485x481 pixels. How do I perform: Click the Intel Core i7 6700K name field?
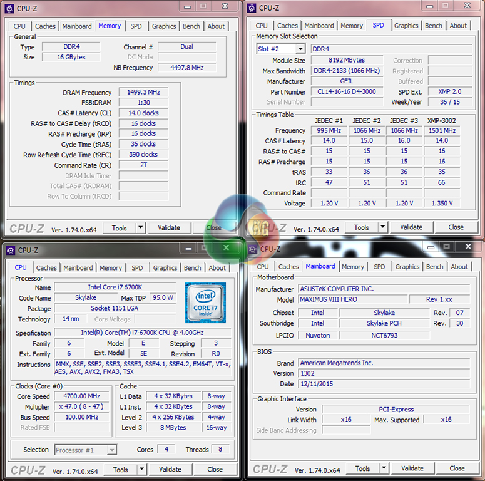pos(115,287)
